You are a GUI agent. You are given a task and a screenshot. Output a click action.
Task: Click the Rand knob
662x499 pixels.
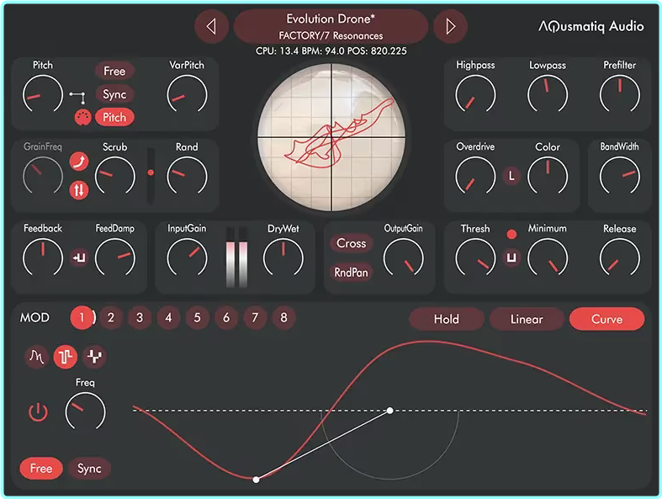click(x=187, y=176)
